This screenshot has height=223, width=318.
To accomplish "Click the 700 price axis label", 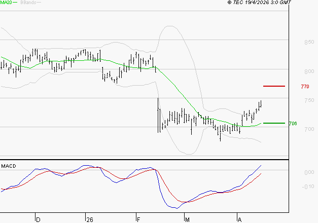I will (309, 129).
